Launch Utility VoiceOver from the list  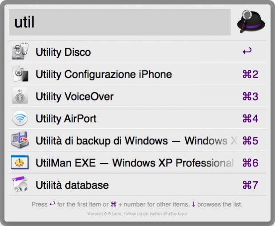(x=138, y=96)
